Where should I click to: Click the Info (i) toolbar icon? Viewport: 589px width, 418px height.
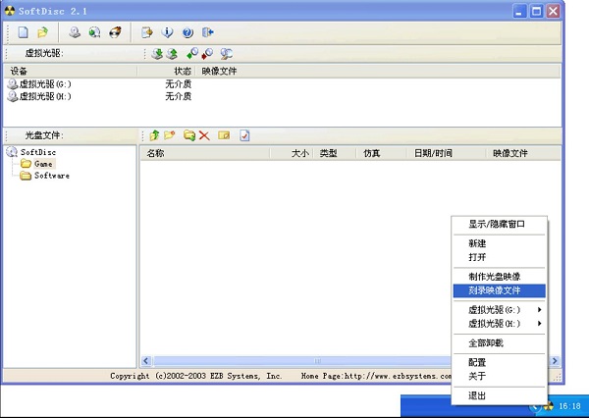click(167, 32)
